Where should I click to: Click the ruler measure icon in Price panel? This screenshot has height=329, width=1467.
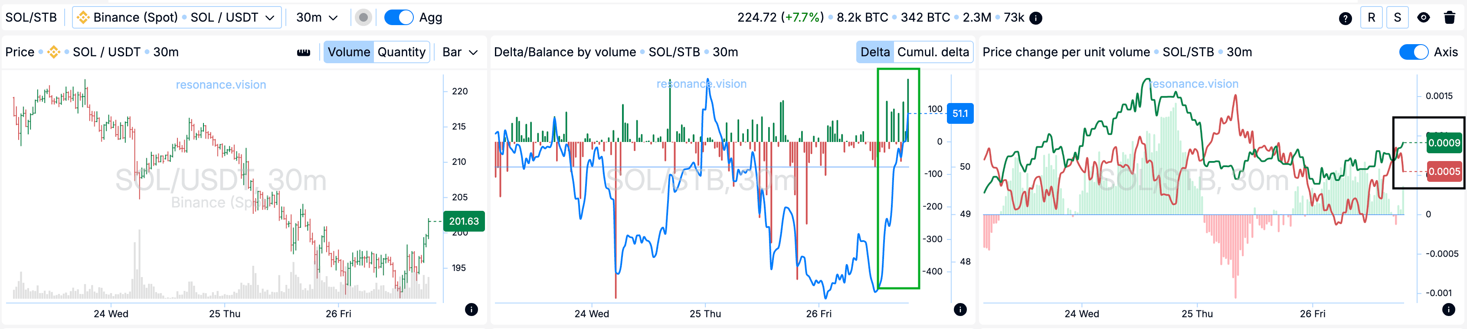(304, 52)
